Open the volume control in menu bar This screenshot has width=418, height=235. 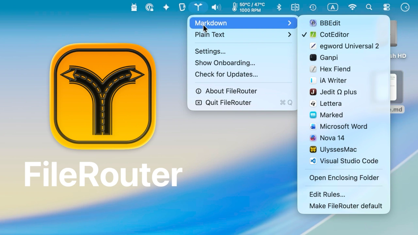(x=216, y=7)
